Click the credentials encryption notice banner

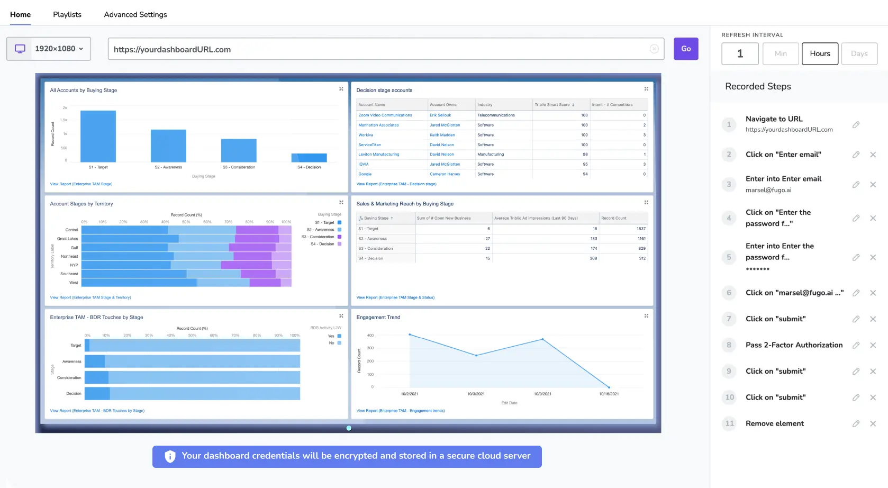tap(347, 456)
